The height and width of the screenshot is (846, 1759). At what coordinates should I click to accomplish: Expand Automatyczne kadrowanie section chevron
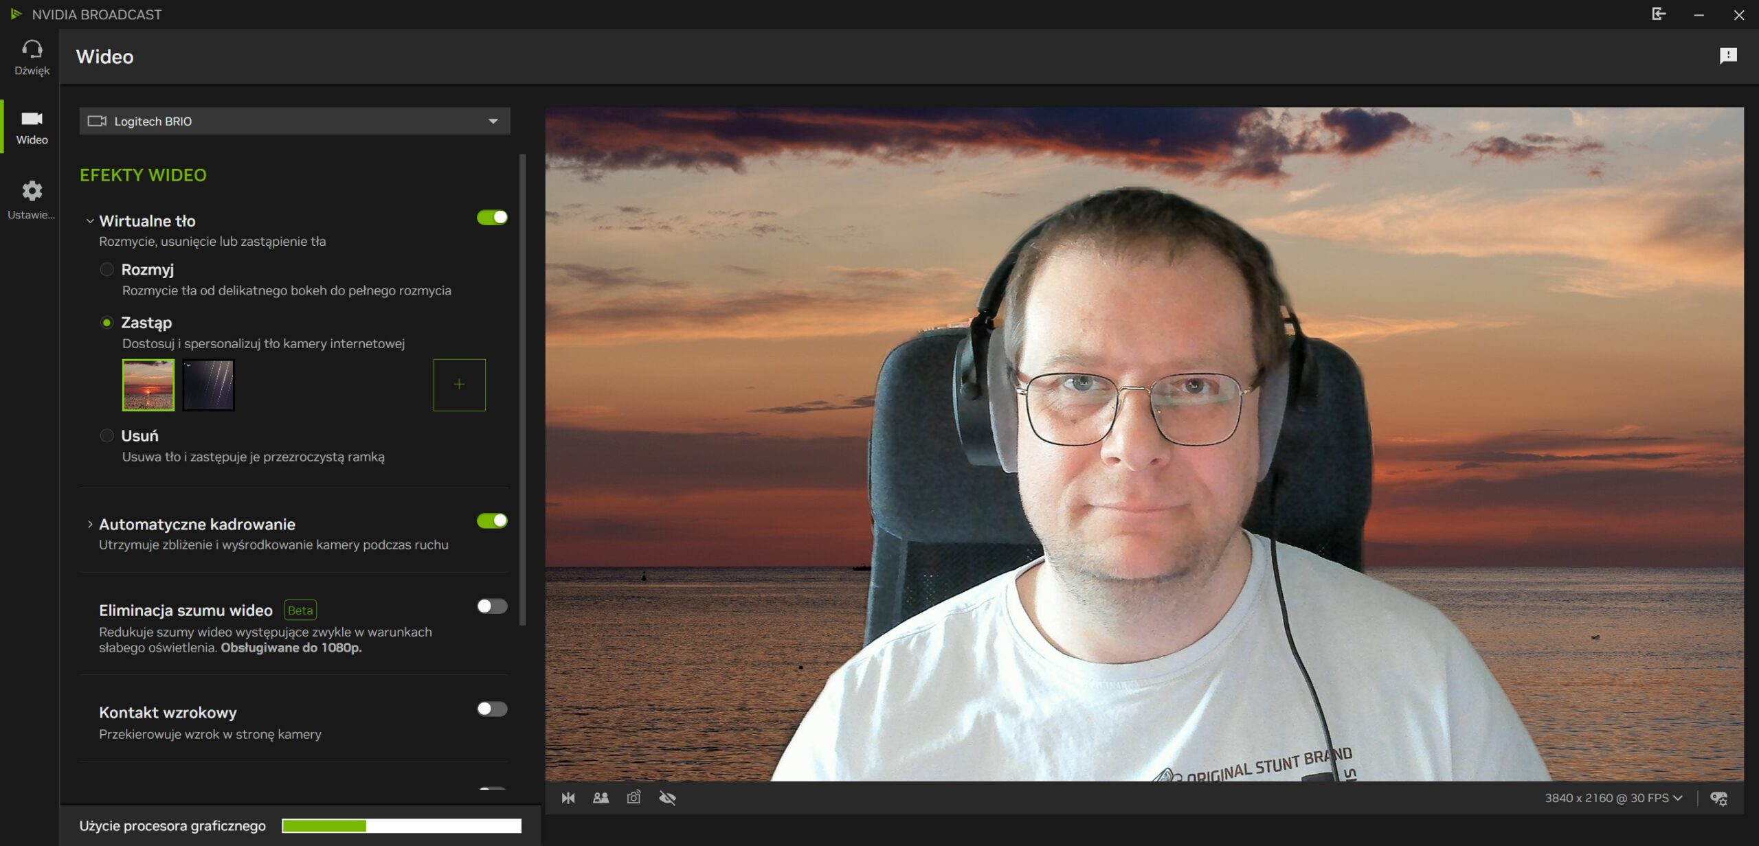point(90,525)
